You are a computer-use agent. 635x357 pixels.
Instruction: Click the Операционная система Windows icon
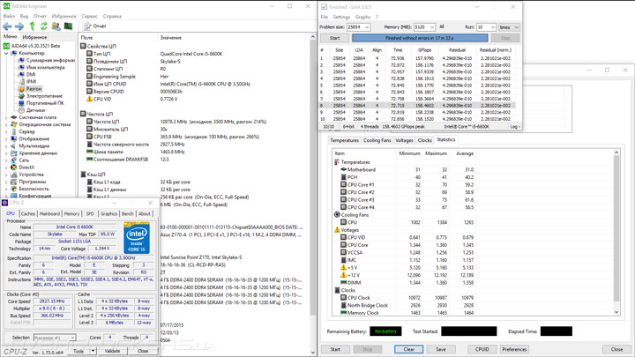coord(14,124)
